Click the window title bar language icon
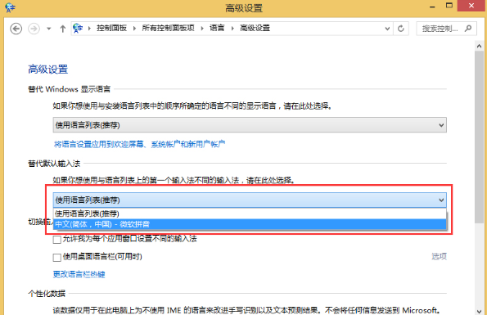Viewport: 487px width, 315px height. click(10, 7)
